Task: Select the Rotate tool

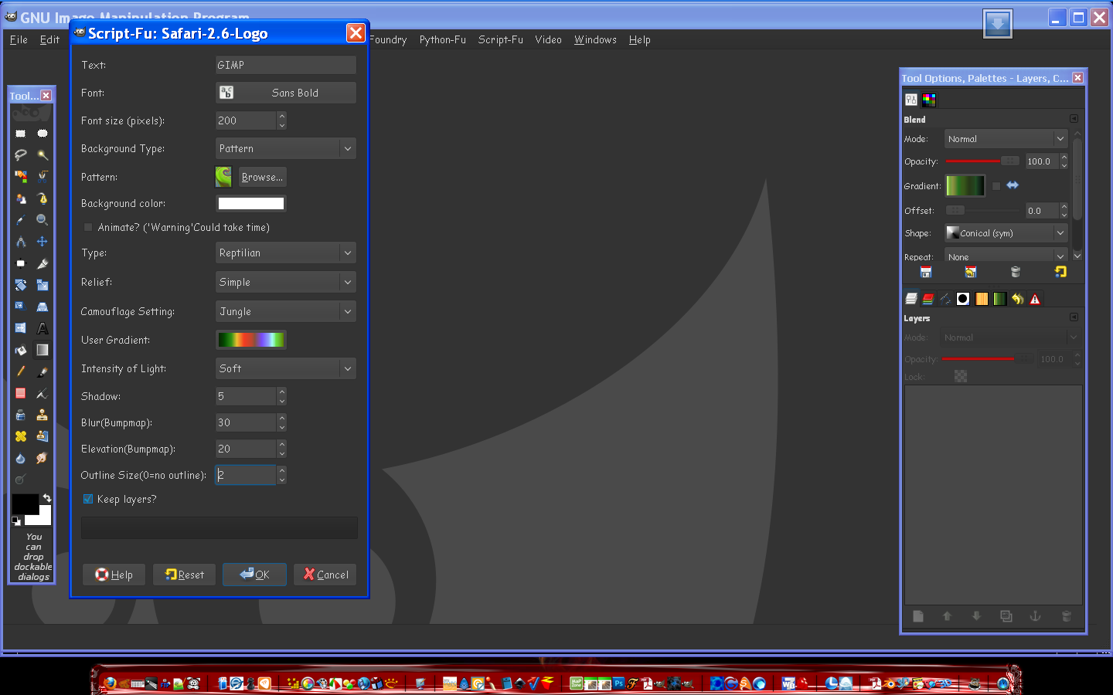Action: click(21, 285)
